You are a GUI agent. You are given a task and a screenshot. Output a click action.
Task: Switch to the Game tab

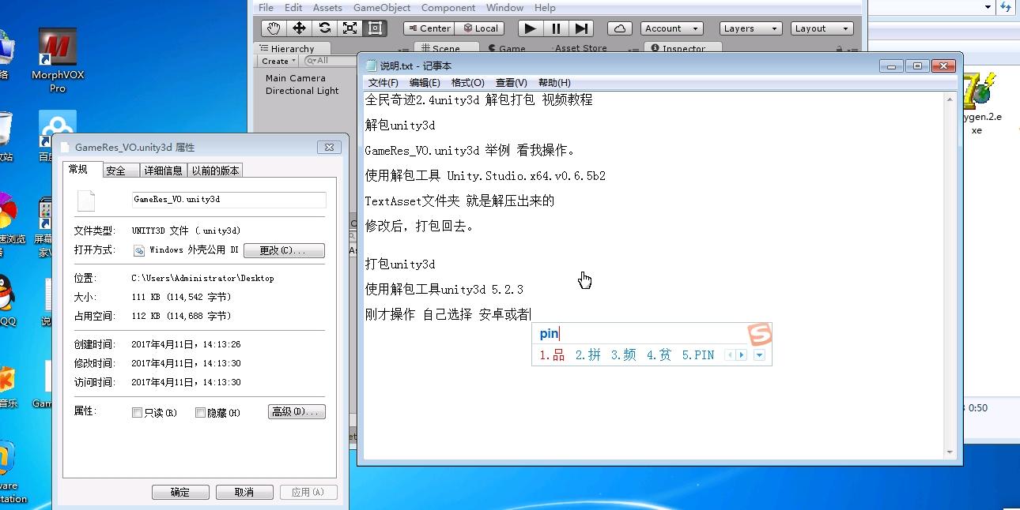[507, 48]
